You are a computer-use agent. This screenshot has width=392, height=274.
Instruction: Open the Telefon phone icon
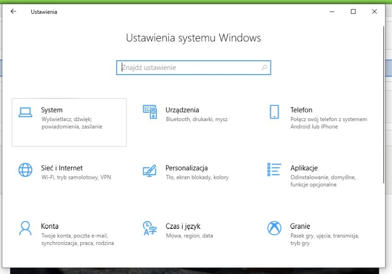[274, 112]
